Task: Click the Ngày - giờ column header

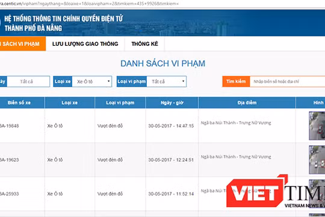Action: tap(172, 102)
